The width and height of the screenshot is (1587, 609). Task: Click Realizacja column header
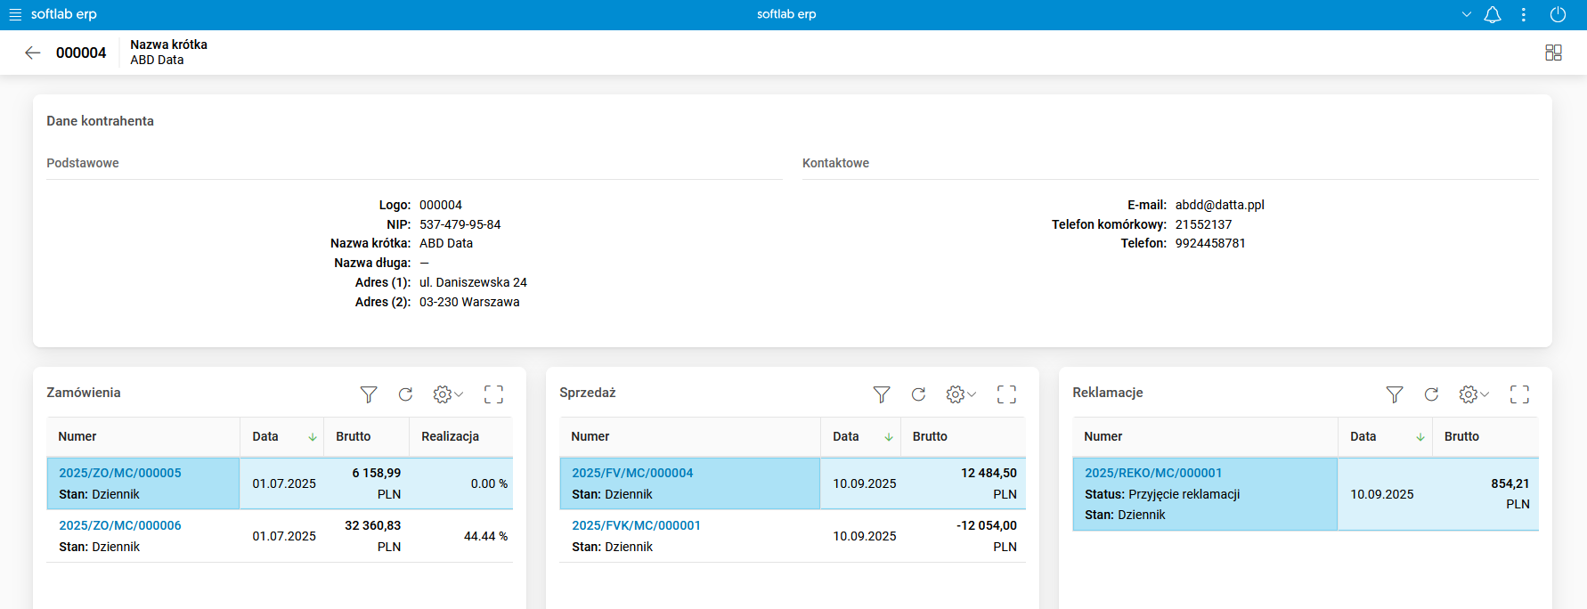coord(460,436)
